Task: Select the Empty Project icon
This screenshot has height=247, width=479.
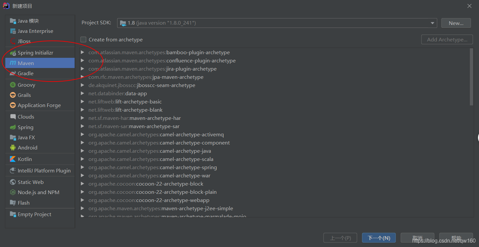Action: (x=13, y=214)
